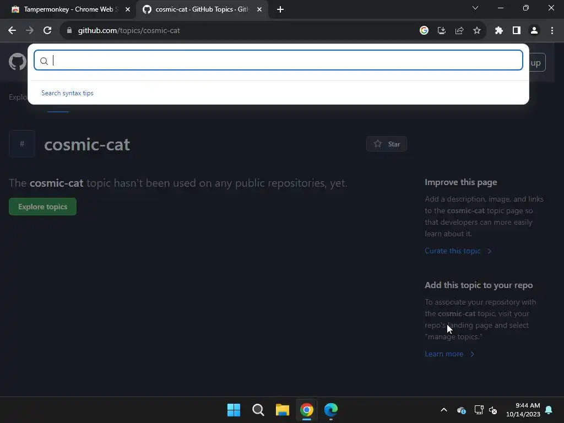
Task: Select the cosmic-cat GitHub Topics tab
Action: 202,9
